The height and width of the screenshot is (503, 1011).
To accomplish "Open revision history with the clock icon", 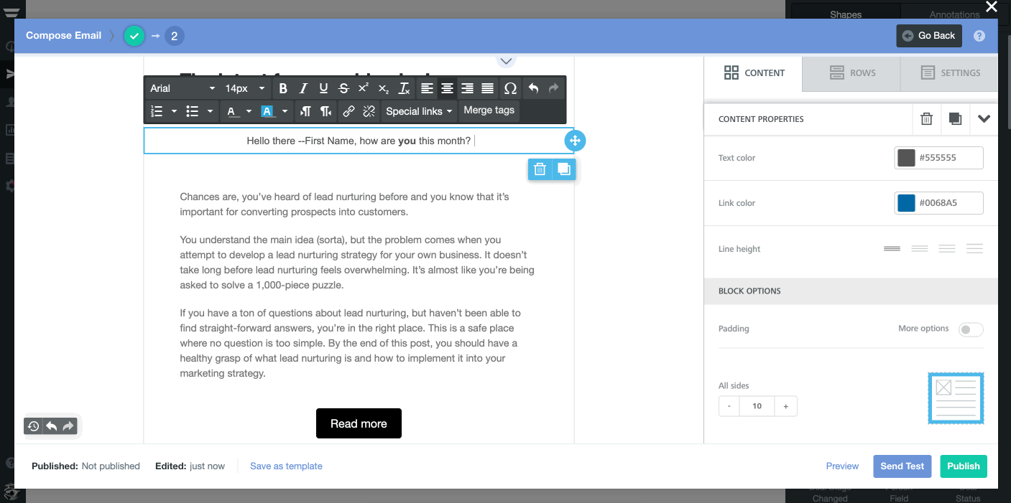I will (33, 426).
